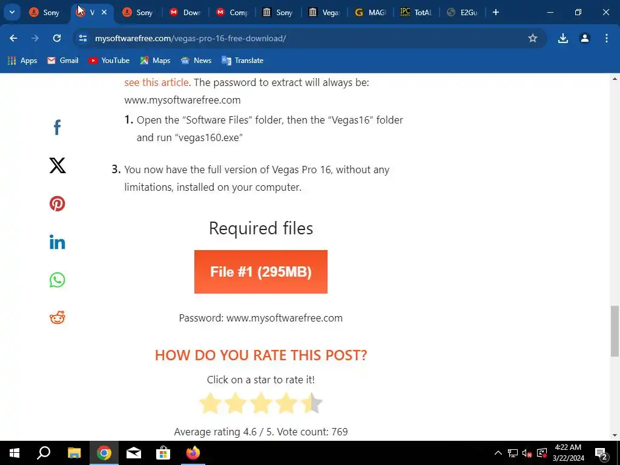
Task: Open the notification center
Action: point(601,453)
